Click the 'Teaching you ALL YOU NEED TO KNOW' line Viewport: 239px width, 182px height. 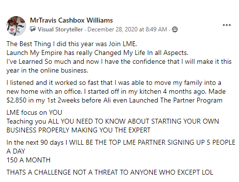coord(113,121)
